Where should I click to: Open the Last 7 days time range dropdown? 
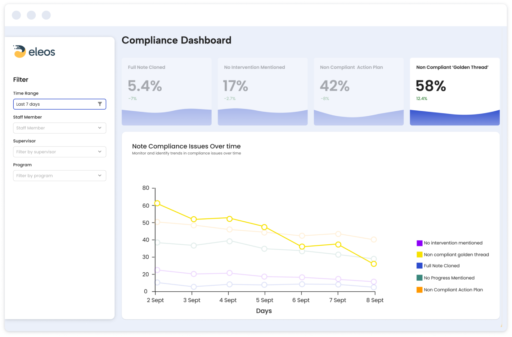click(59, 104)
